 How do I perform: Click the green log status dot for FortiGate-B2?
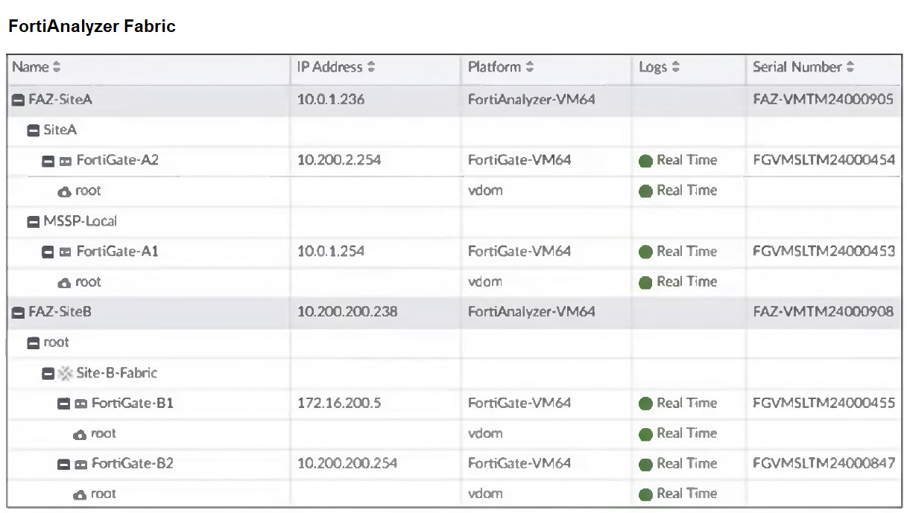645,464
